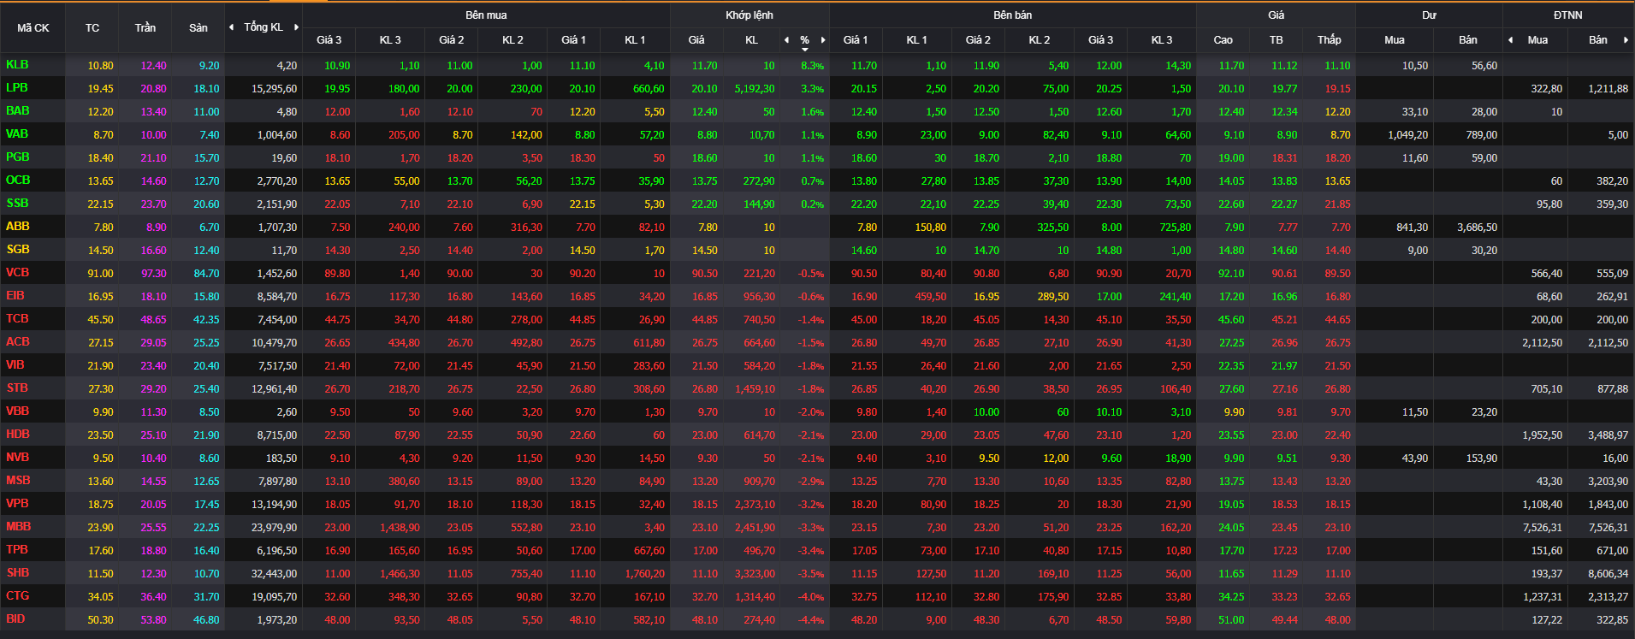Click the Khớp lệnh group header

point(749,15)
